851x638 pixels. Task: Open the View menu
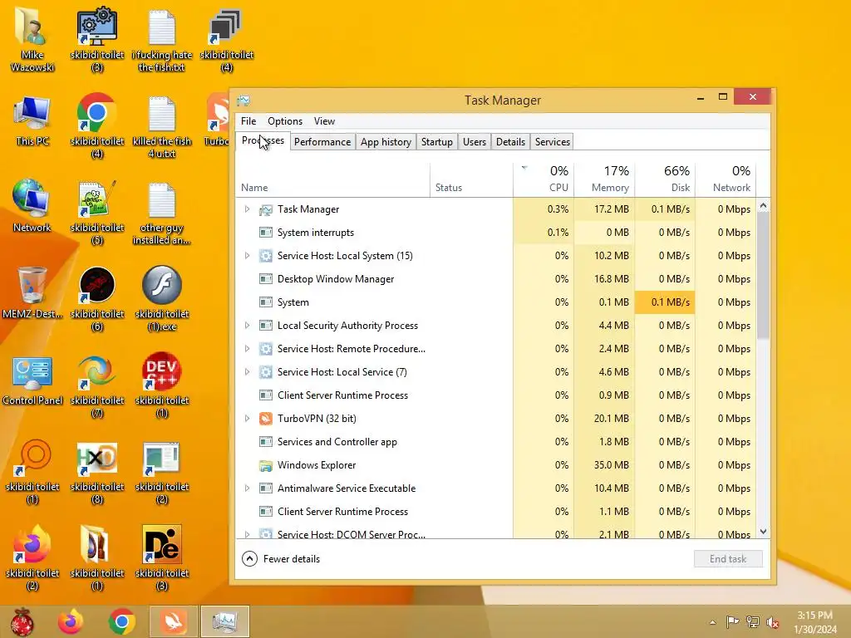pyautogui.click(x=324, y=121)
